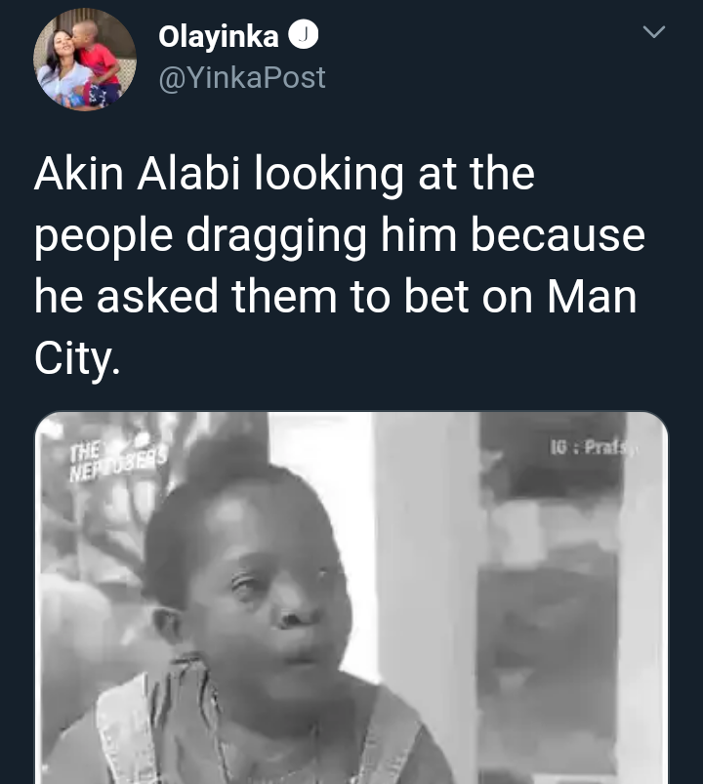Visit the Olayinka display name link
703x784 pixels.
pyautogui.click(x=219, y=36)
